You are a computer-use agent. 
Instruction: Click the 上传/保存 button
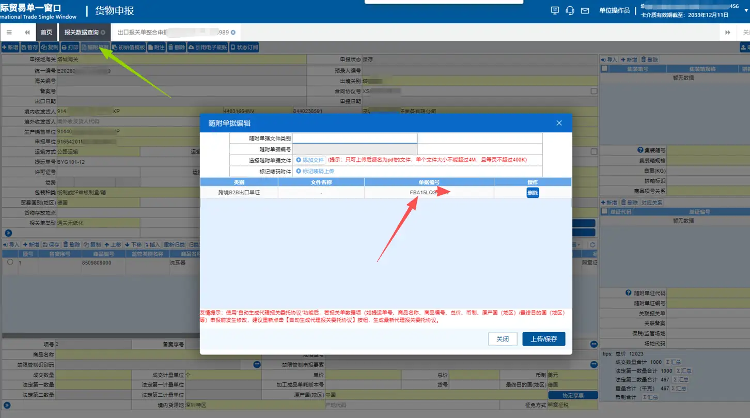[543, 339]
